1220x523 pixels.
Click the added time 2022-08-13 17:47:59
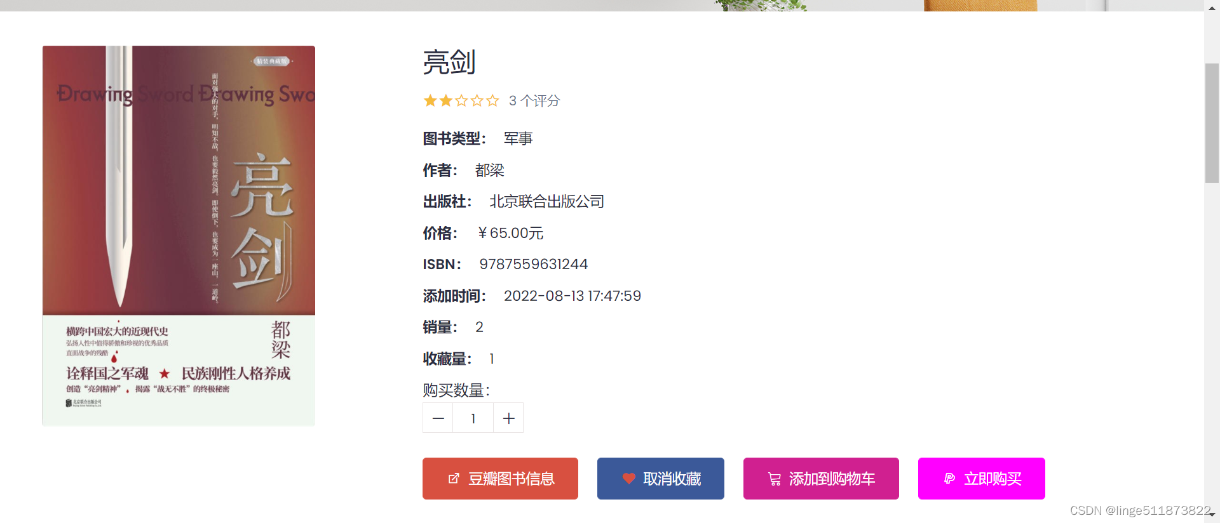573,296
